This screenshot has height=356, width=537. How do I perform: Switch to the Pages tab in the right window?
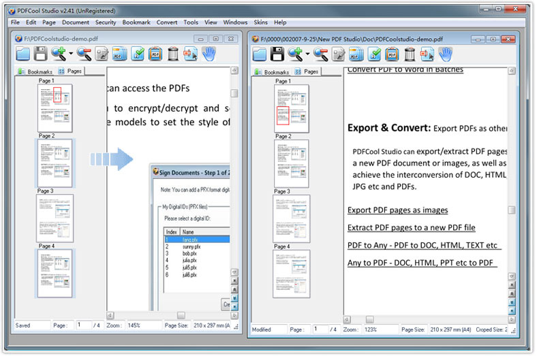point(307,71)
